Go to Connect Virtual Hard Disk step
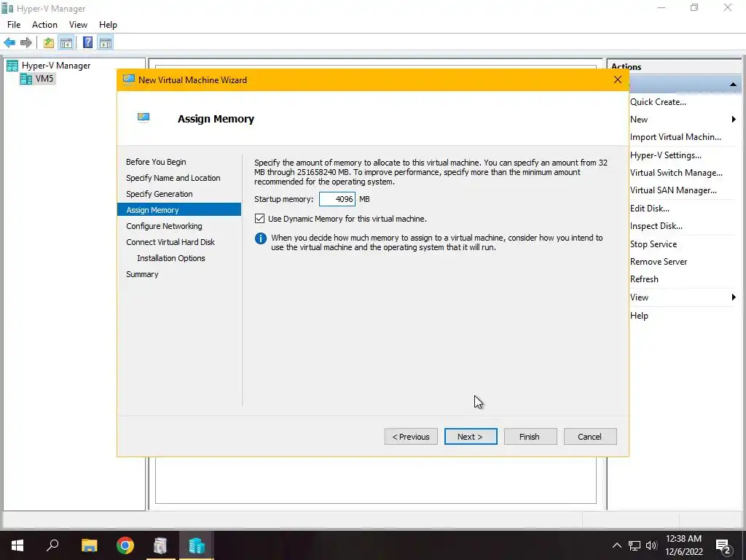 170,242
